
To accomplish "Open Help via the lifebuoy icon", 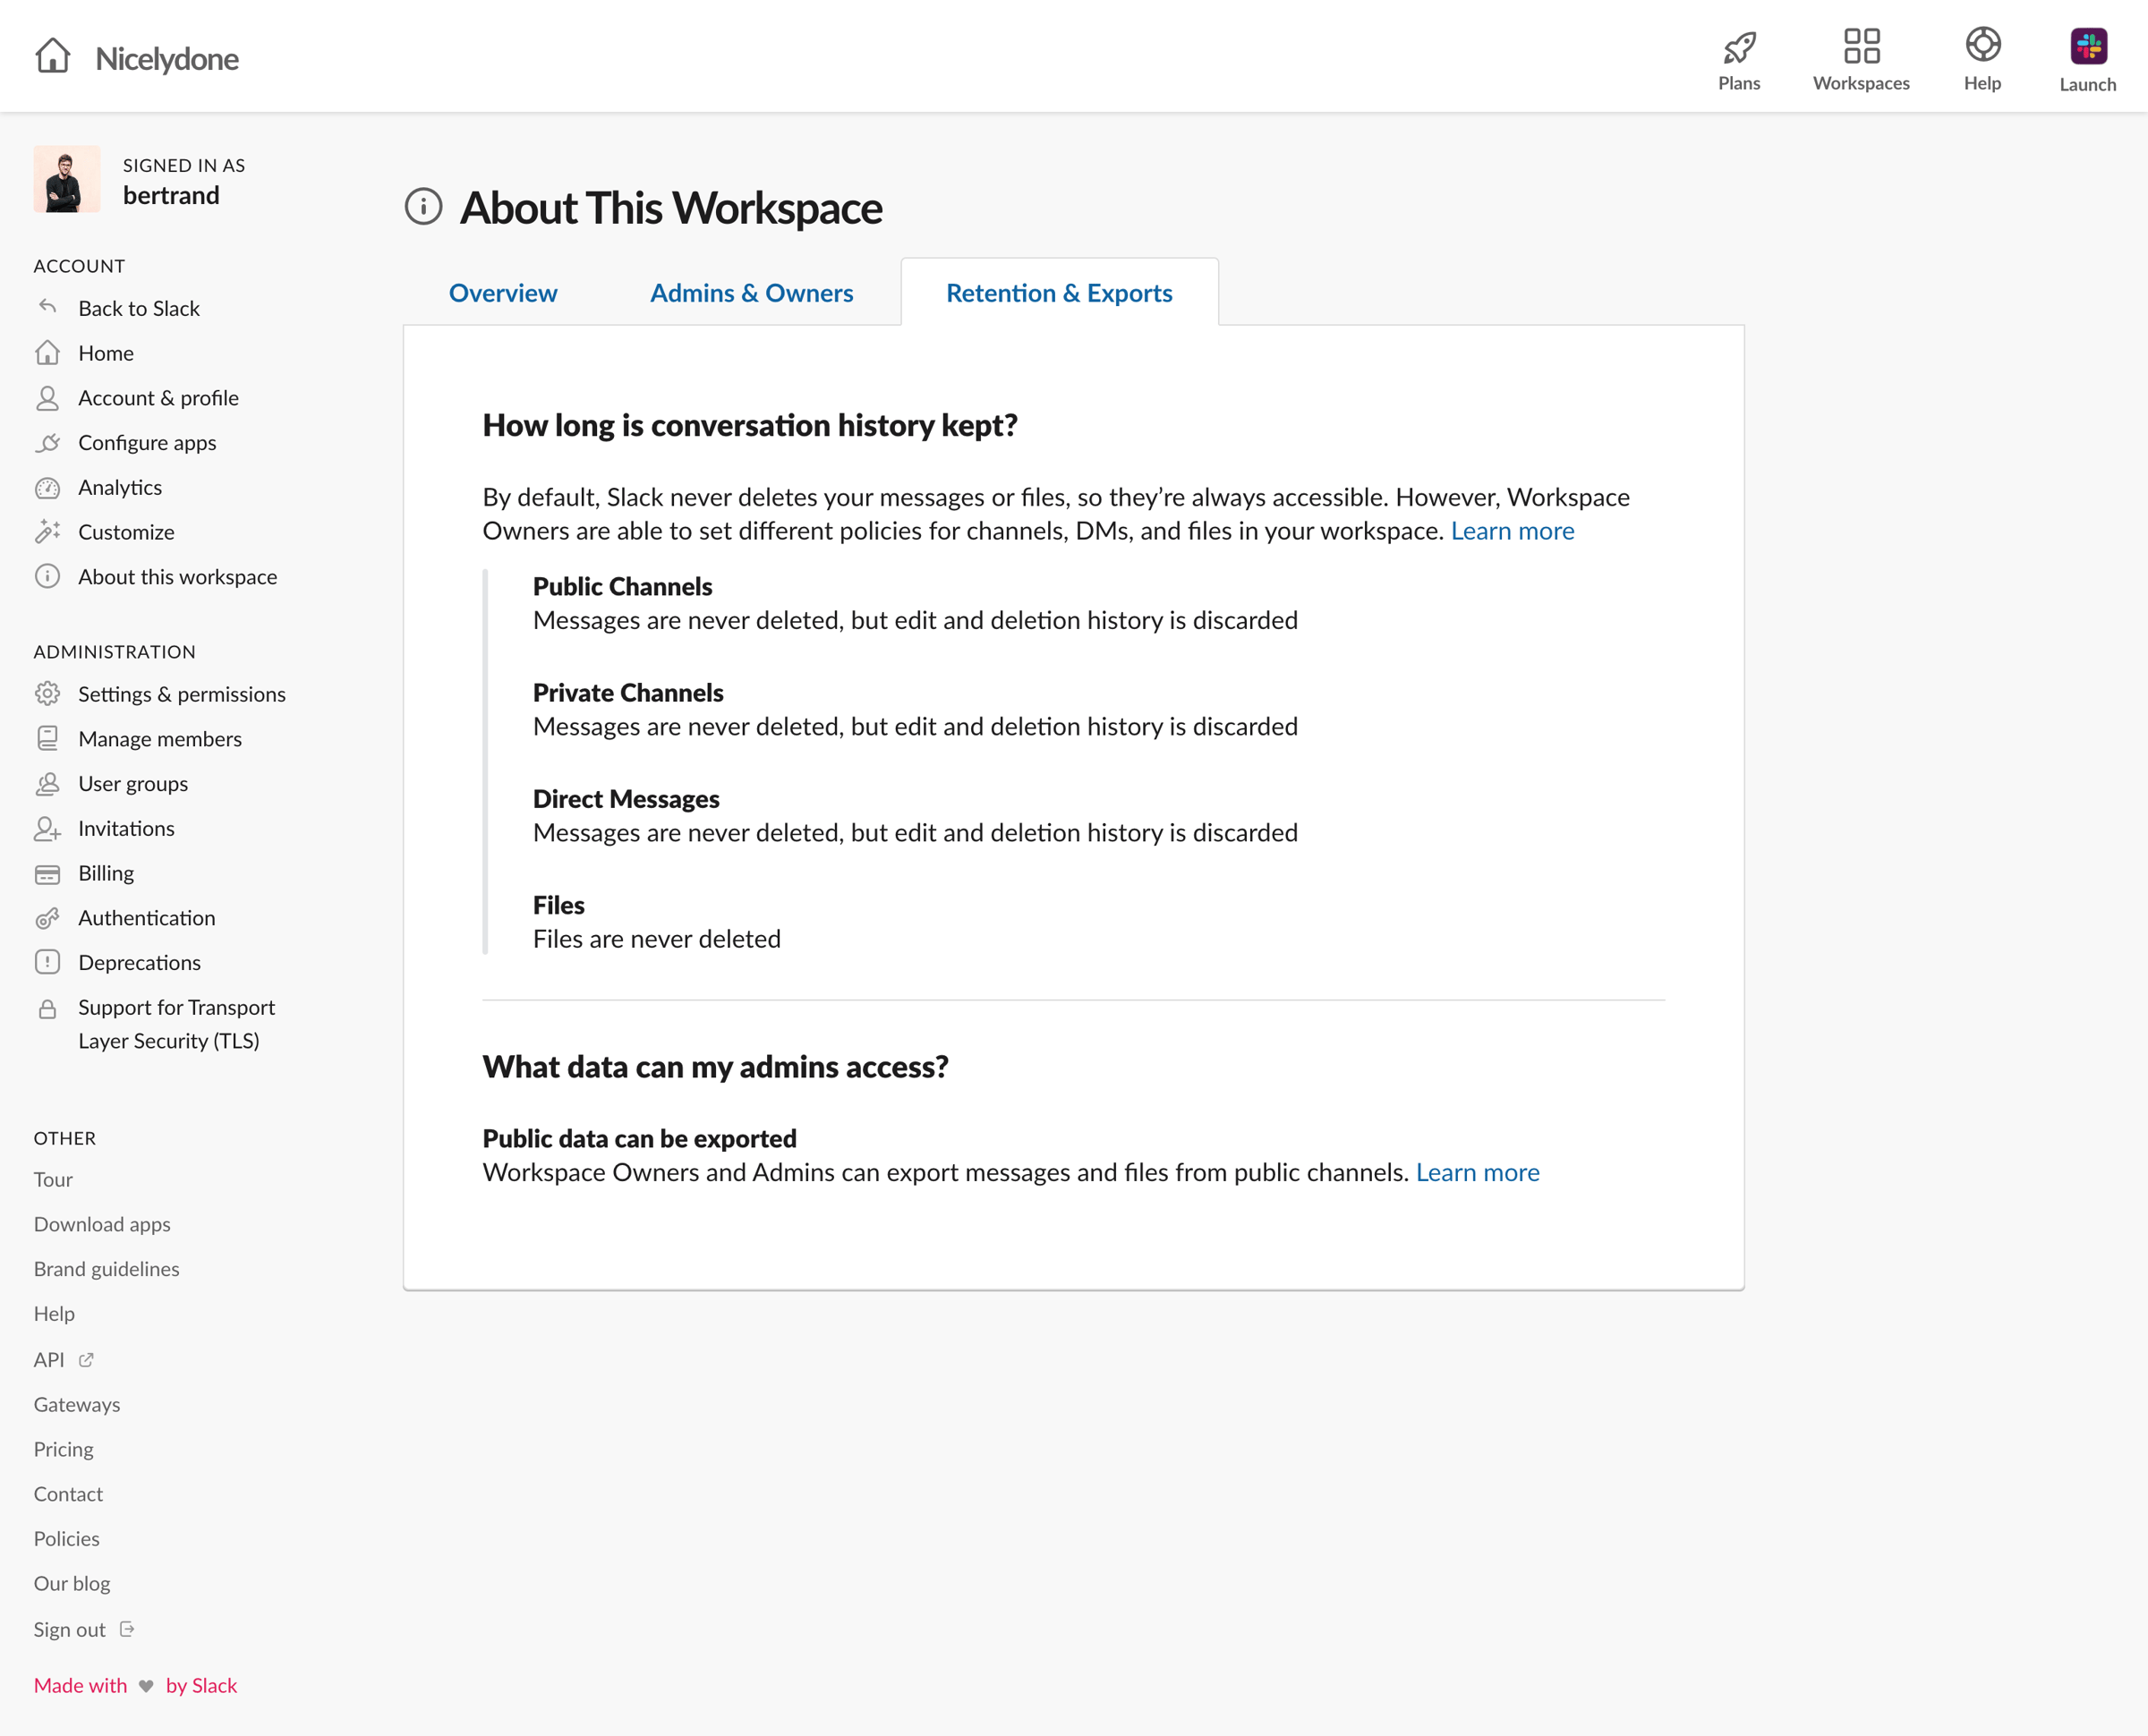I will pos(1982,45).
